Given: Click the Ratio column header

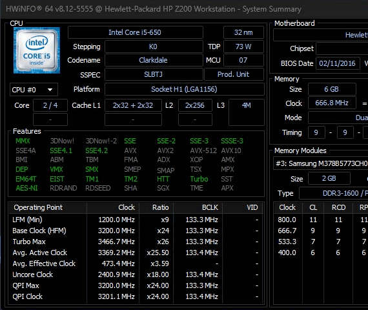Looking at the screenshot, I should pyautogui.click(x=156, y=207).
